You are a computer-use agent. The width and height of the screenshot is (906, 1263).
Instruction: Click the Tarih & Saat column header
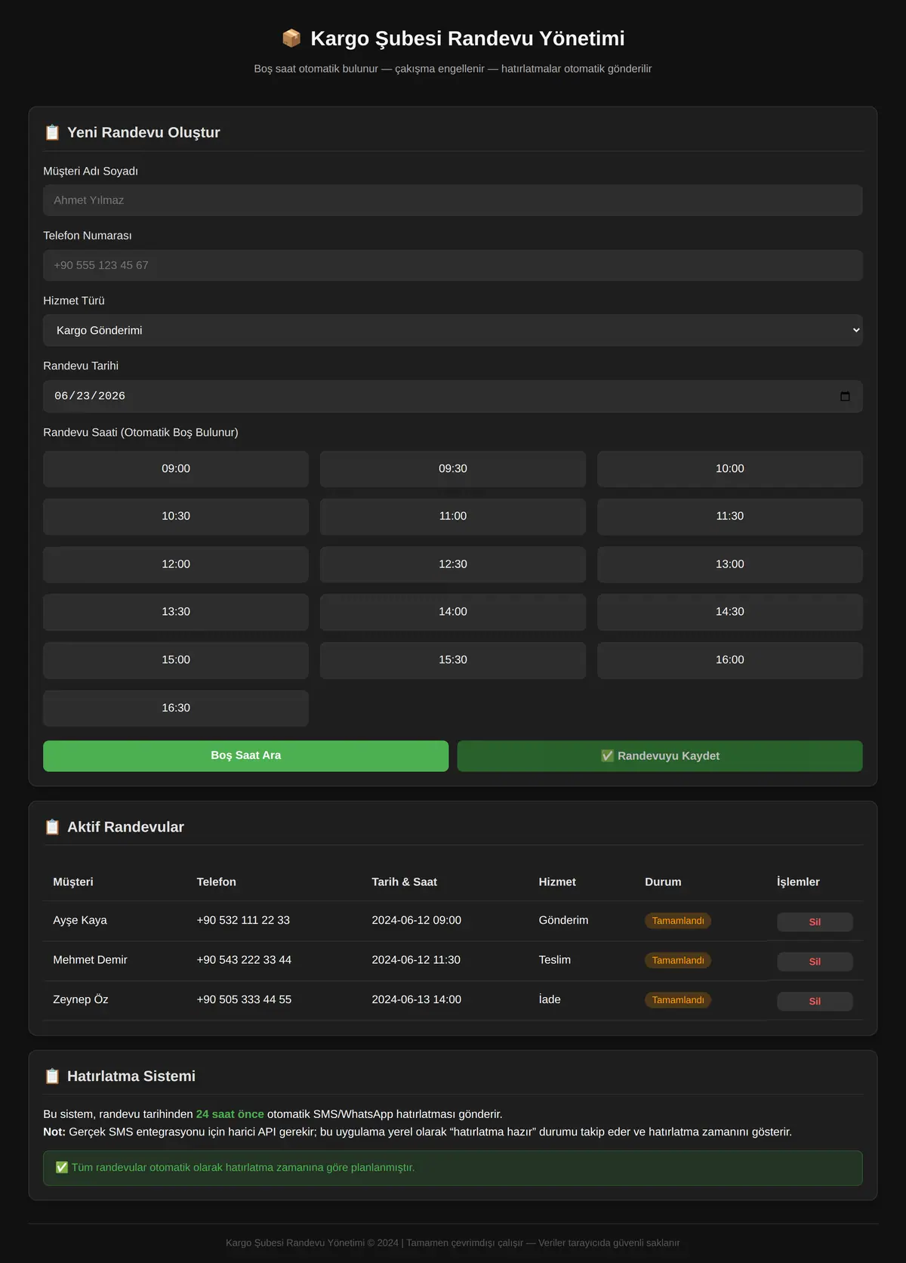[405, 882]
